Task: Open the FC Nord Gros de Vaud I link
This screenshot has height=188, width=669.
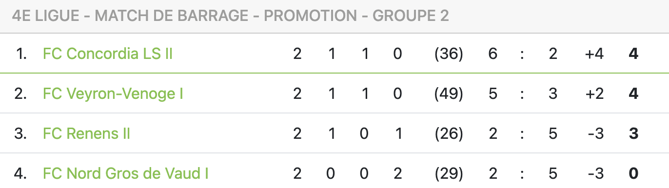Action: coord(126,173)
